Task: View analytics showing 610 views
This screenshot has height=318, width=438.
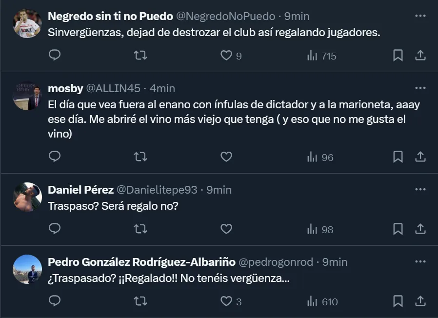Action: (322, 302)
